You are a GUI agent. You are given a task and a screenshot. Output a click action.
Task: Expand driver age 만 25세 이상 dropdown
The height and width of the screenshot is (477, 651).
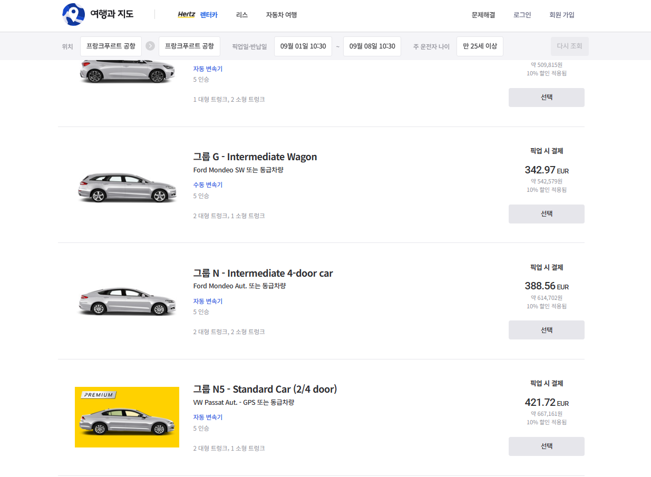[480, 46]
